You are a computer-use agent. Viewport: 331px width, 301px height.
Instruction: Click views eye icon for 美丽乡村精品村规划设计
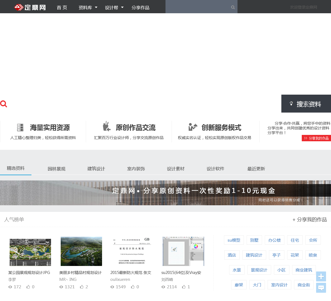pyautogui.click(x=61, y=287)
